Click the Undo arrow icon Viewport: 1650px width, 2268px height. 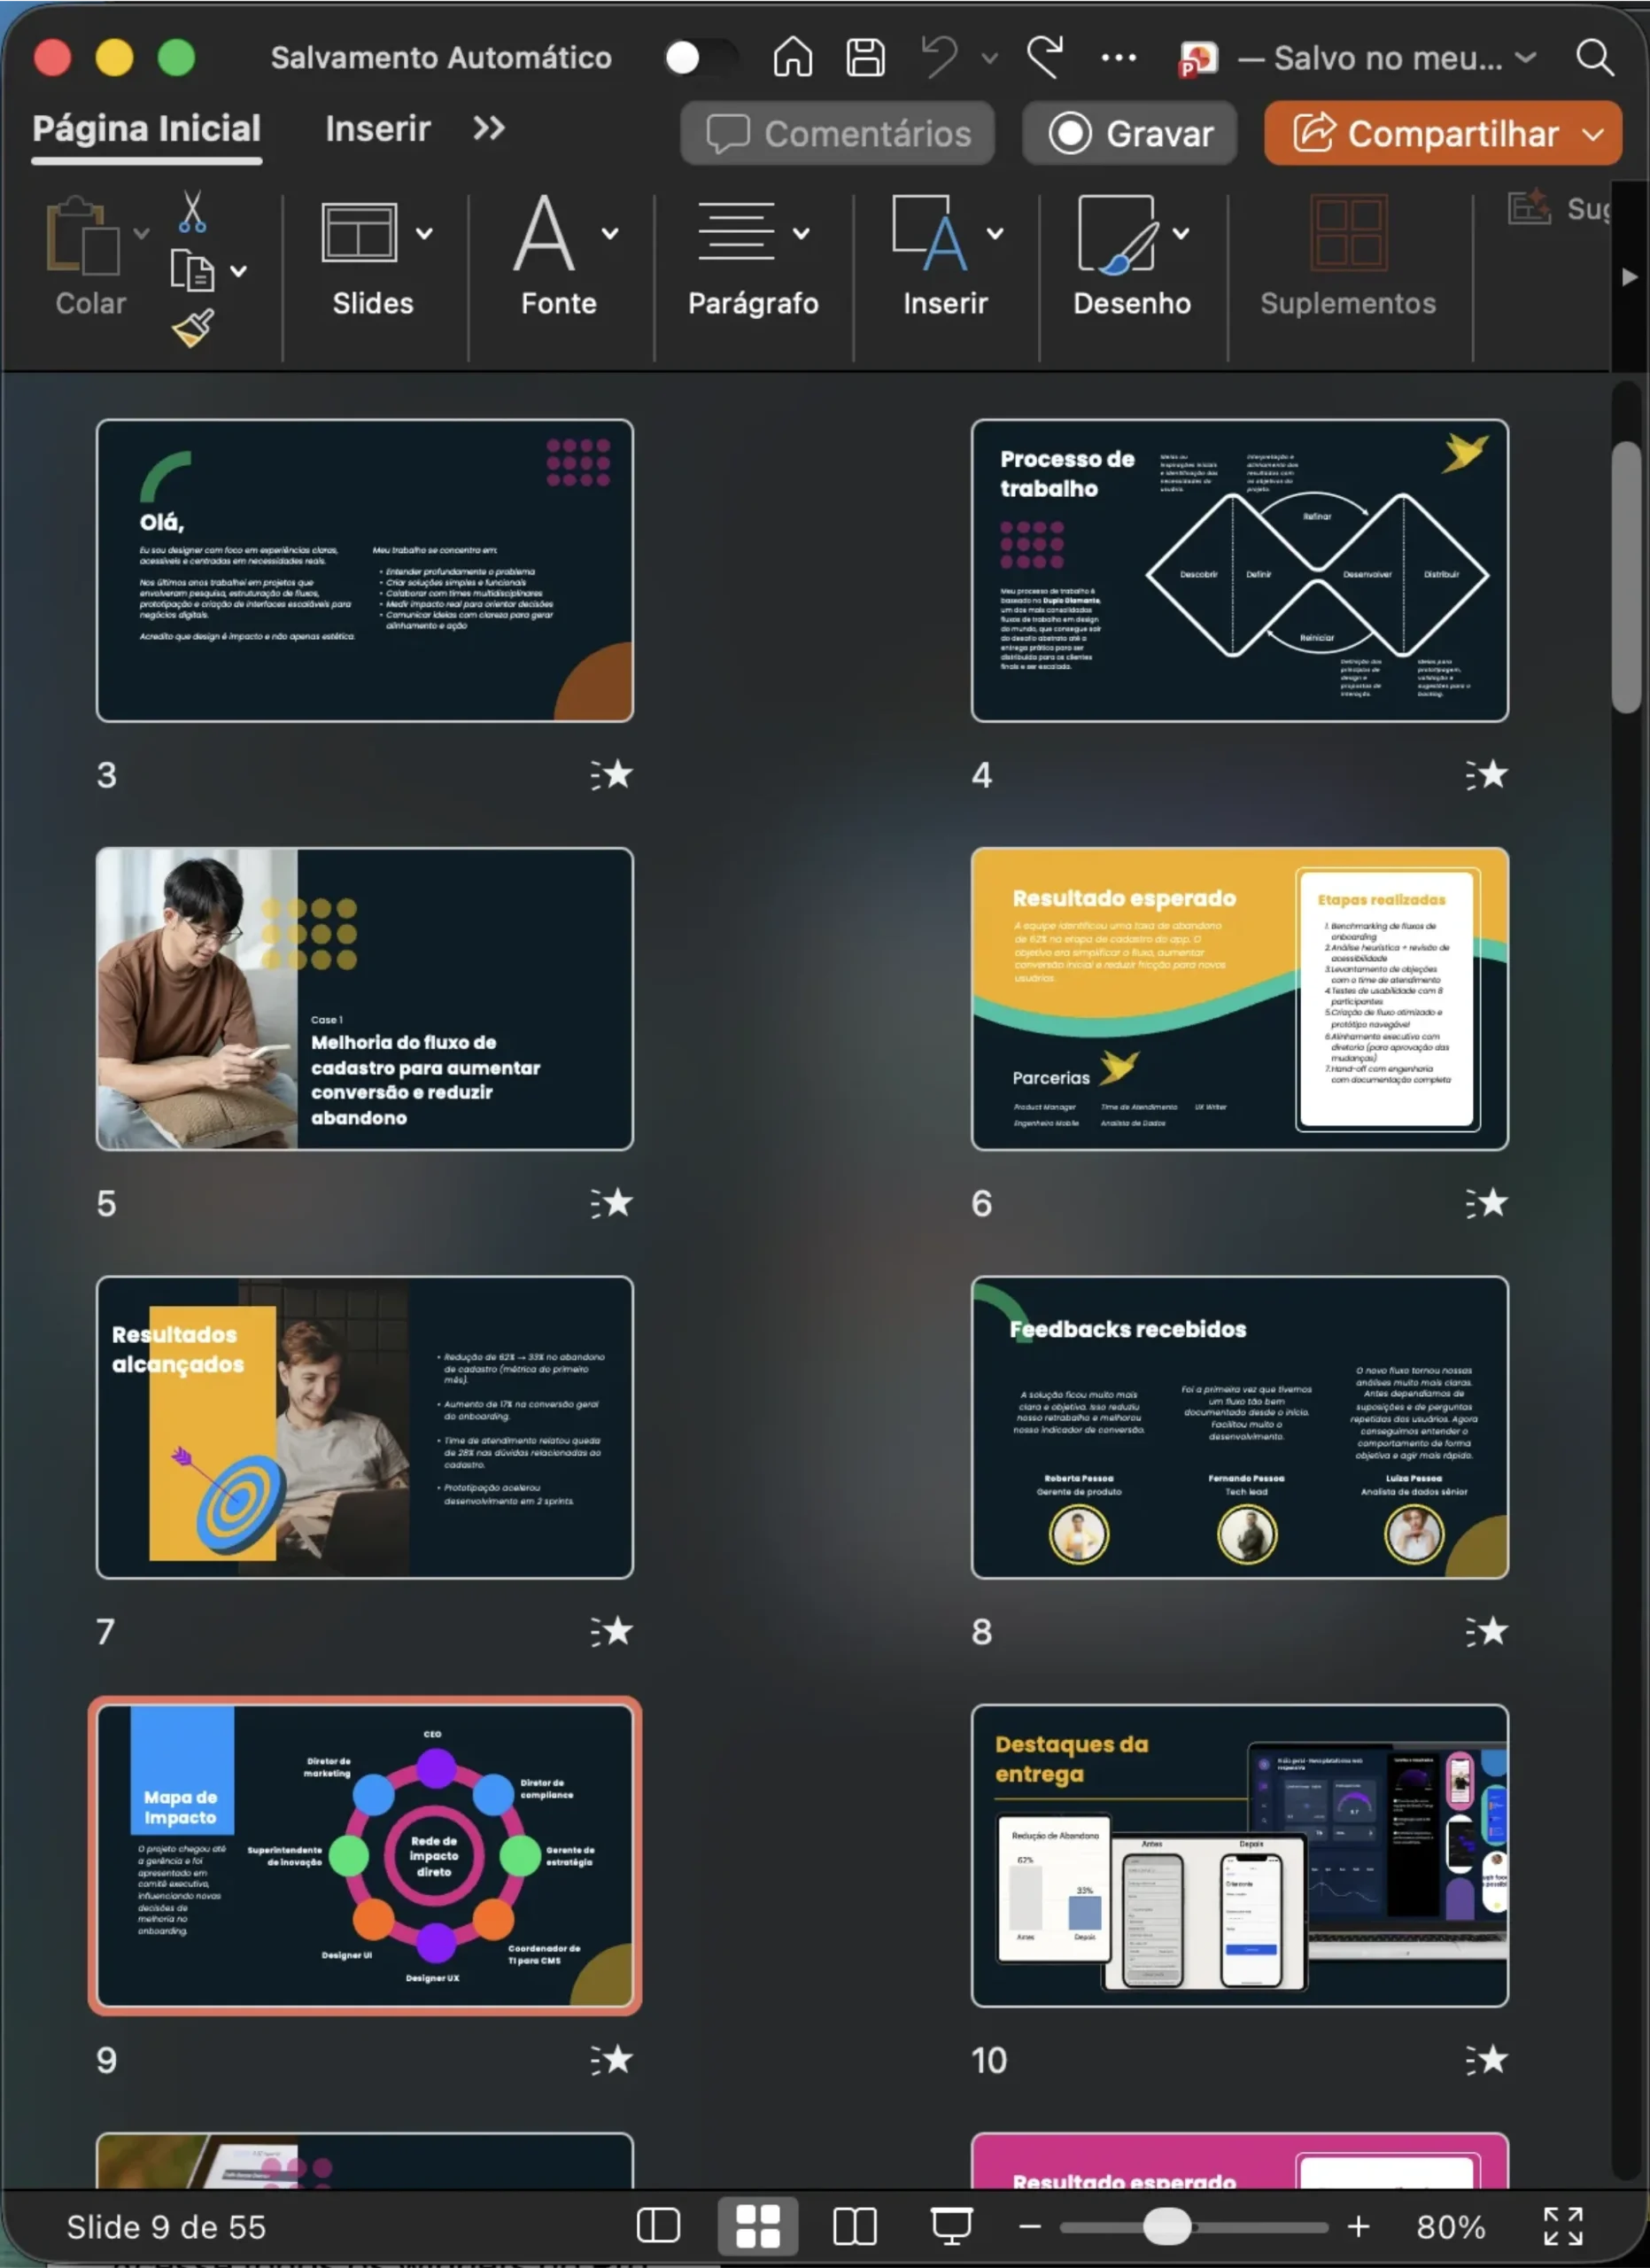click(x=940, y=57)
